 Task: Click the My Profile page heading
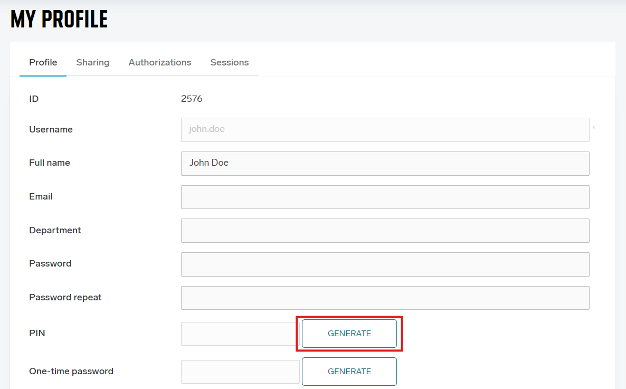point(59,20)
